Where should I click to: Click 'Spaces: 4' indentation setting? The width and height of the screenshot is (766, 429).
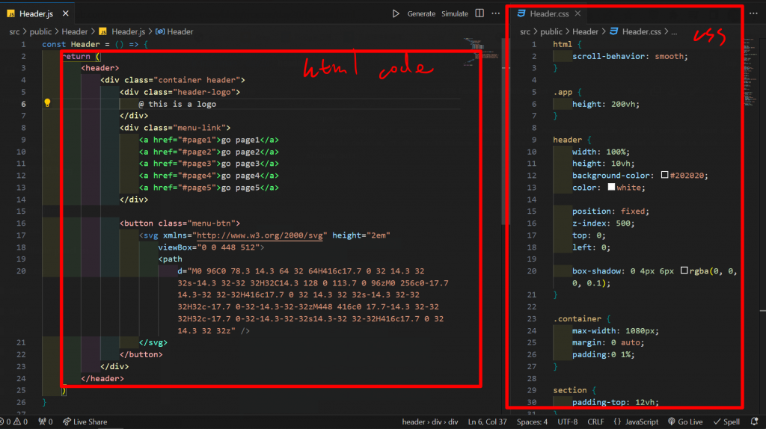click(532, 422)
